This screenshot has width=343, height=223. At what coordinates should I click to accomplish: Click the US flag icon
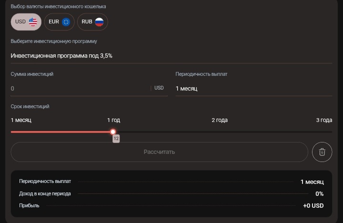(x=33, y=21)
